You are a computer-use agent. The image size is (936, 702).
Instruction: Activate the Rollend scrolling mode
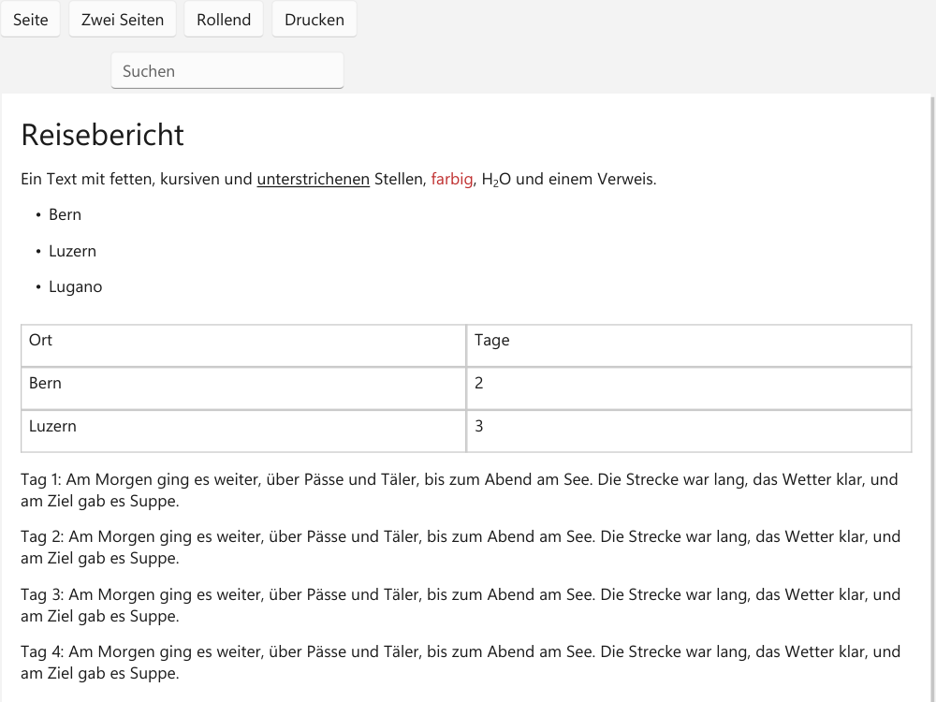click(x=224, y=20)
